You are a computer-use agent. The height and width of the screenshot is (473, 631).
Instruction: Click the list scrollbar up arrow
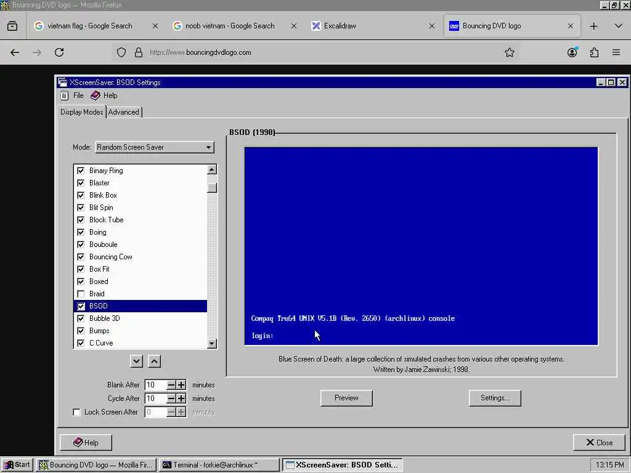click(212, 169)
